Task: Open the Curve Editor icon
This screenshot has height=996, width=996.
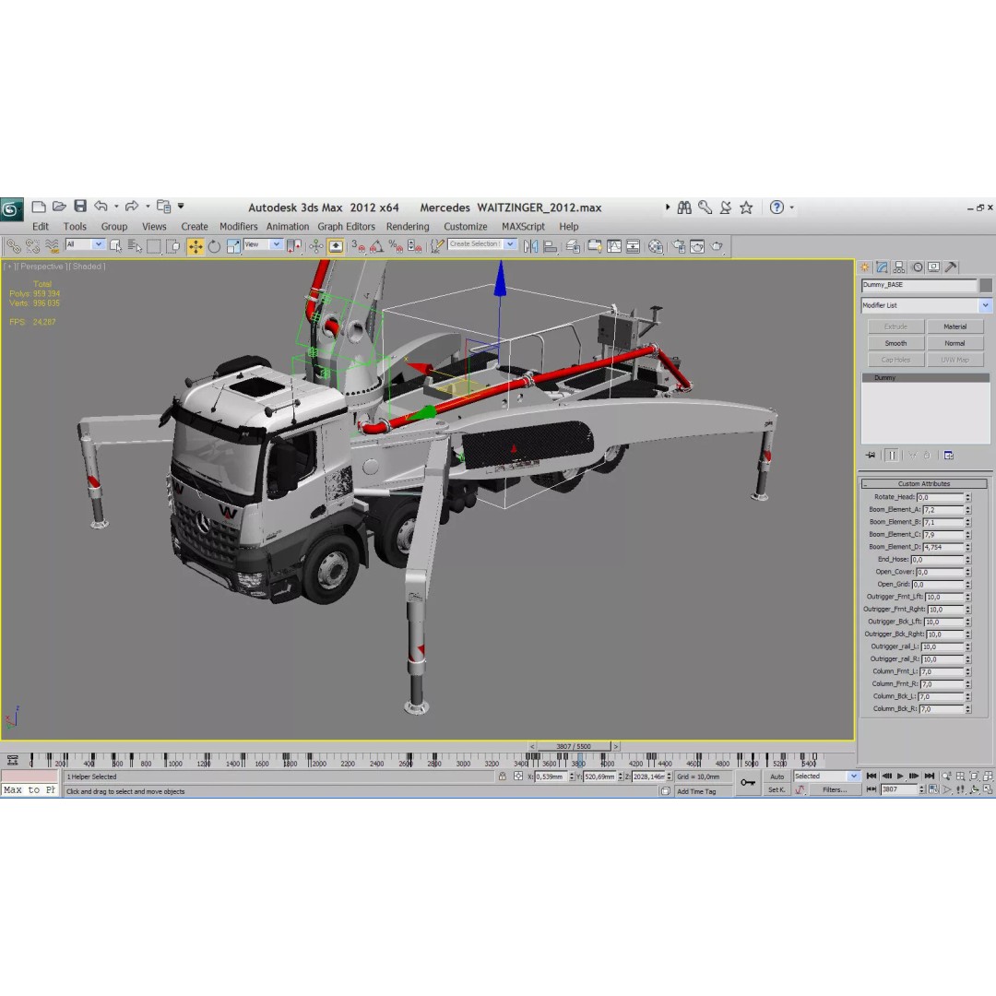Action: click(613, 246)
